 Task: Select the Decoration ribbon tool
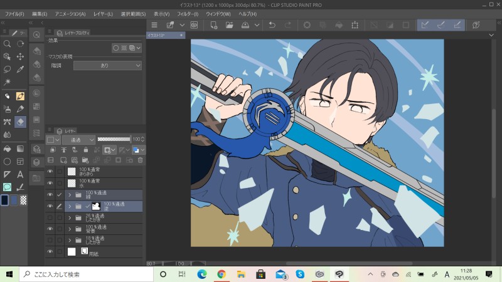7,122
